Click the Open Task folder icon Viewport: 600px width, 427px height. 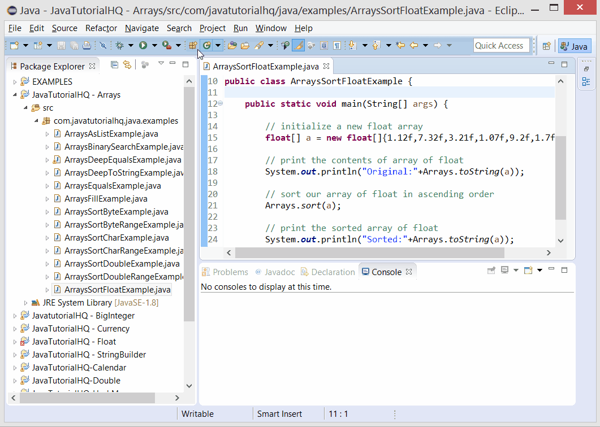(x=245, y=46)
